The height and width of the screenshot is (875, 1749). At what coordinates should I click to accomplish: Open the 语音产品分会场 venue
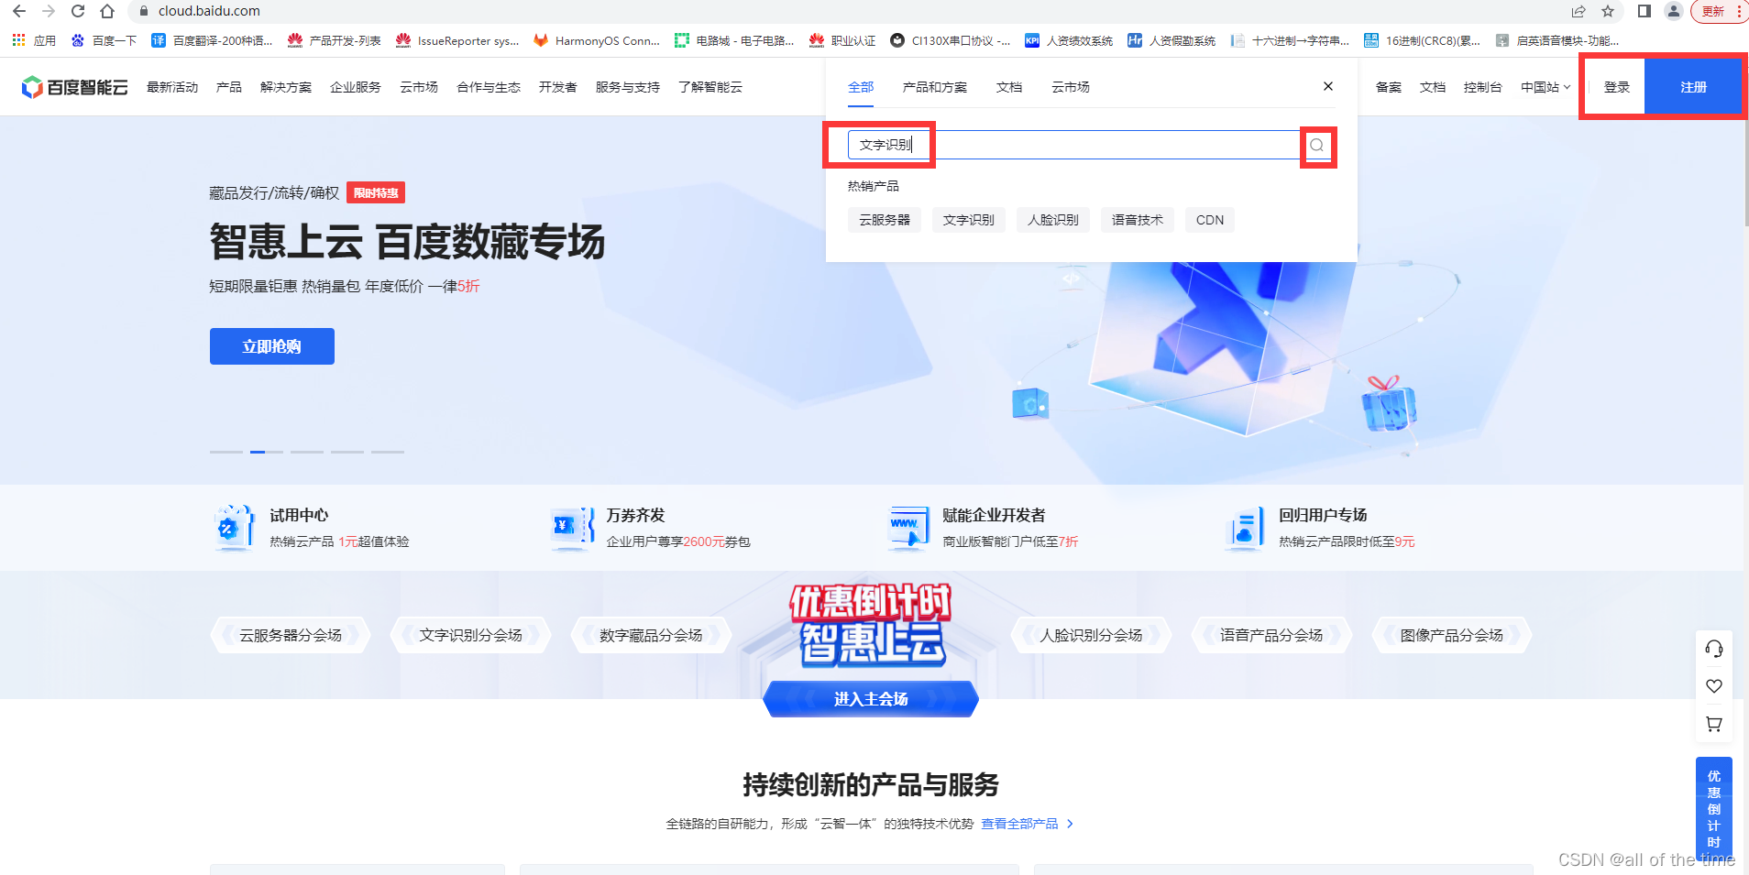(1271, 635)
